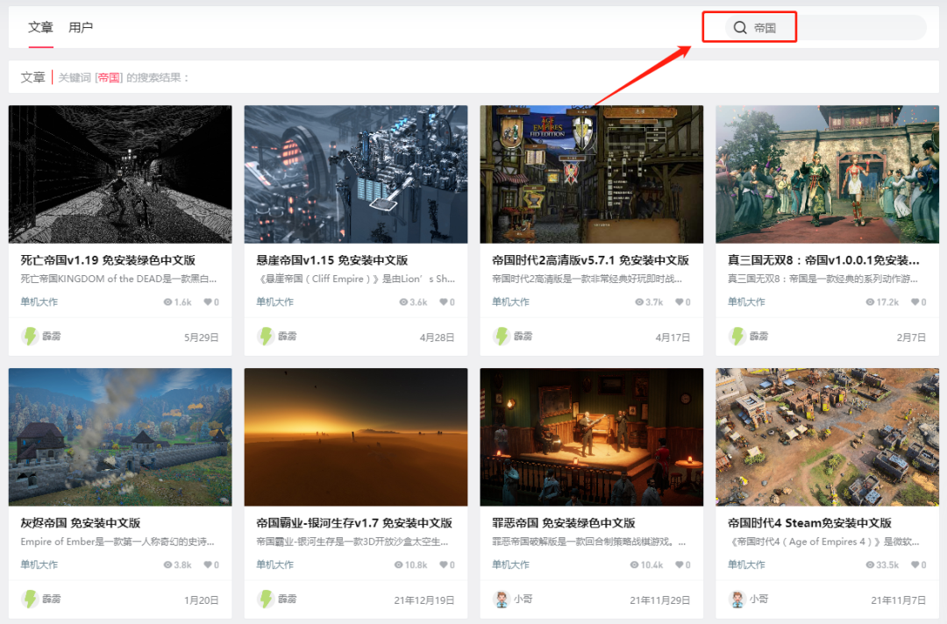This screenshot has width=947, height=624.
Task: Click the date 5月29日
Action: pyautogui.click(x=201, y=337)
